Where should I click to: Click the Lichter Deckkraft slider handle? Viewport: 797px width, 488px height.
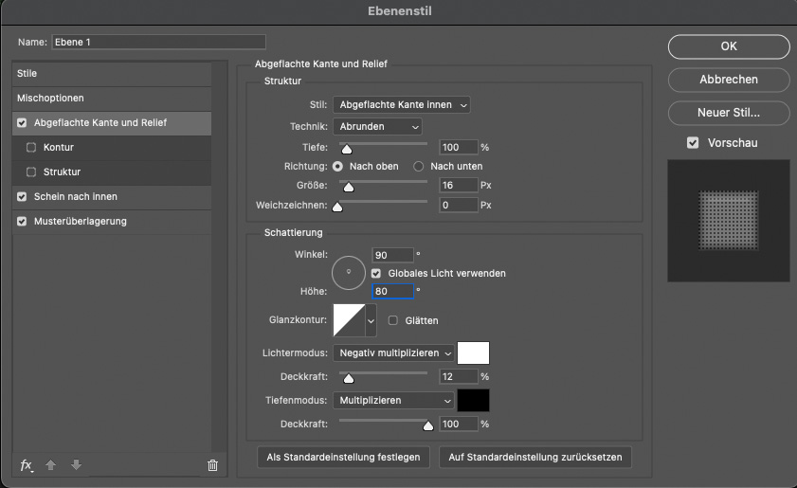348,378
